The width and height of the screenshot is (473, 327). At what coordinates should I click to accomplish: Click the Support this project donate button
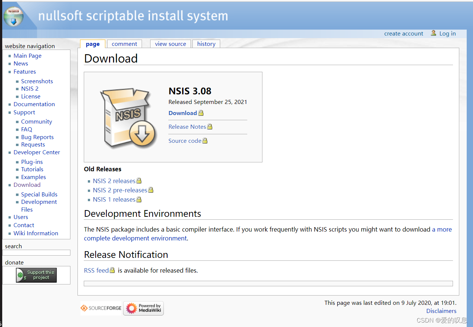(x=36, y=275)
